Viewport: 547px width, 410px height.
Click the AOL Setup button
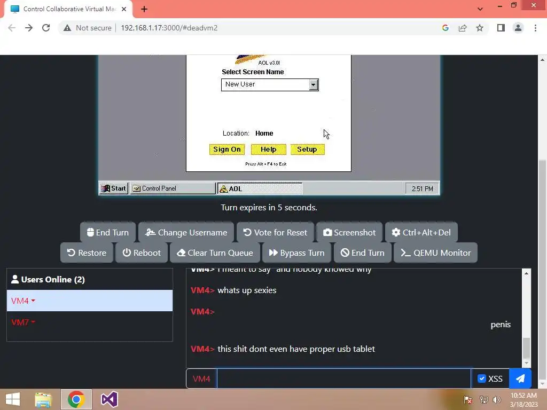(x=307, y=149)
